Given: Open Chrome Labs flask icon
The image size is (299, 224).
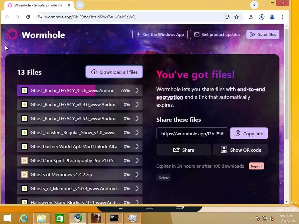Looking at the screenshot, I should tap(251, 17).
